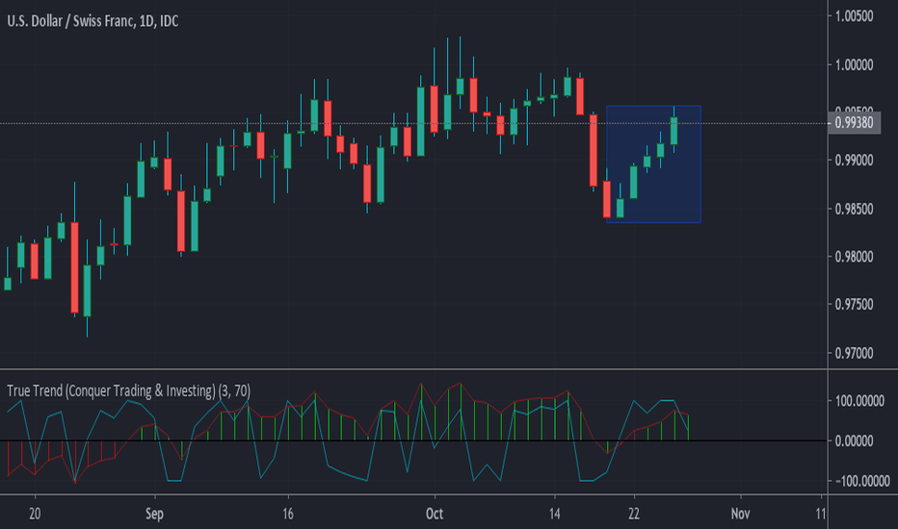Click the 16 date label on time axis

click(x=287, y=514)
